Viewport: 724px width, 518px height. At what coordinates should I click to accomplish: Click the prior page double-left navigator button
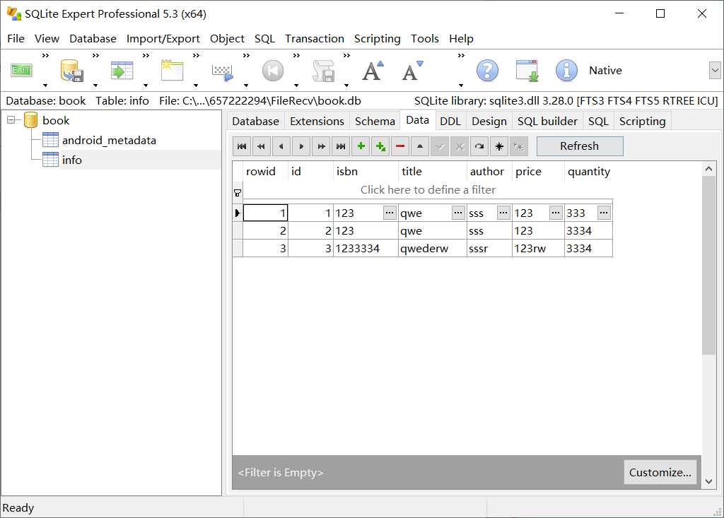[262, 146]
